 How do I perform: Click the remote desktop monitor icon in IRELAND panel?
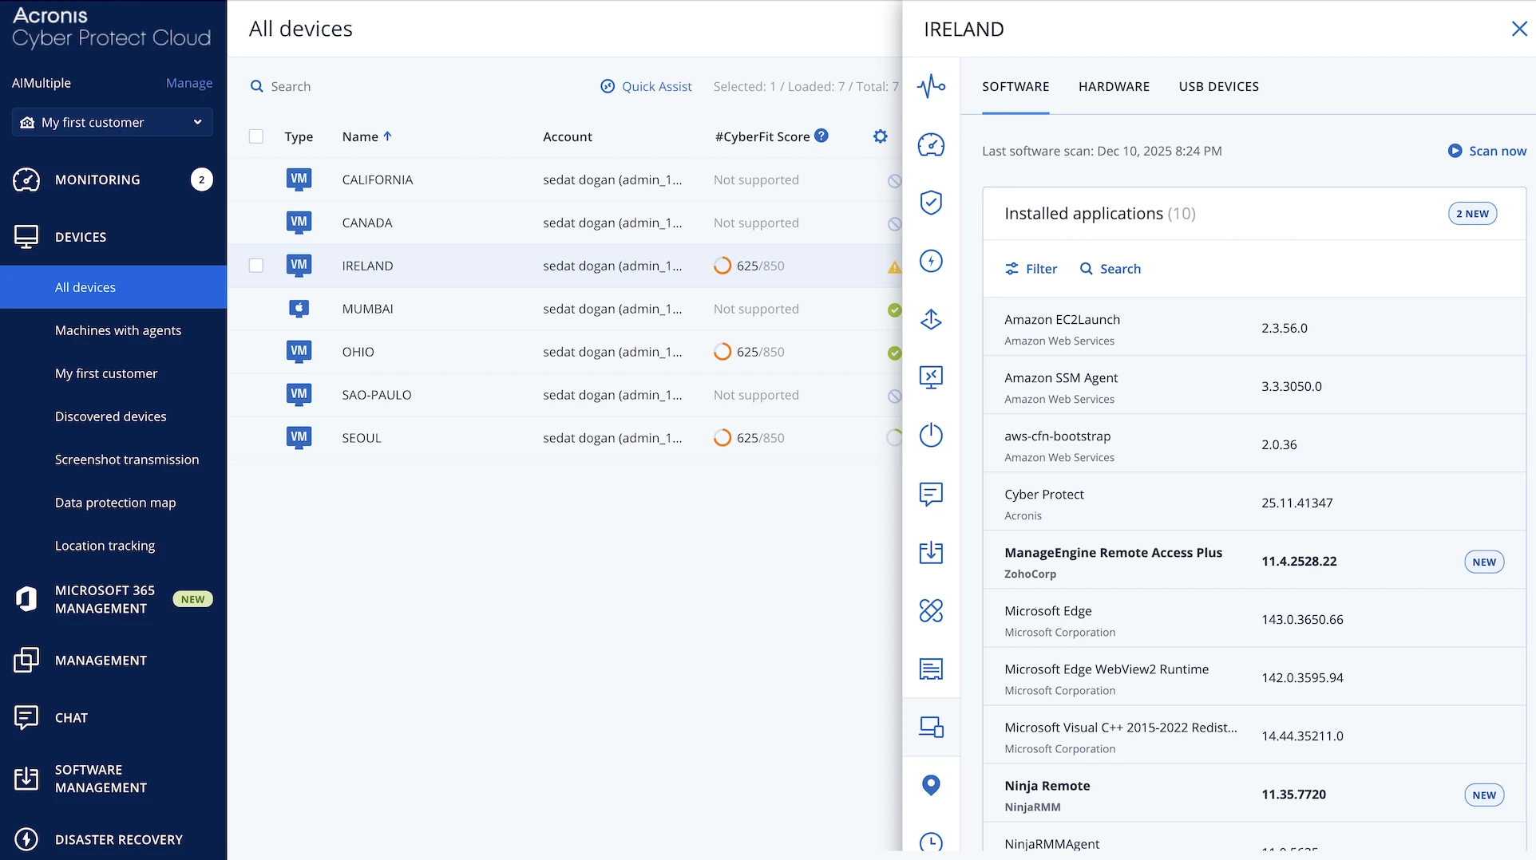click(x=931, y=377)
